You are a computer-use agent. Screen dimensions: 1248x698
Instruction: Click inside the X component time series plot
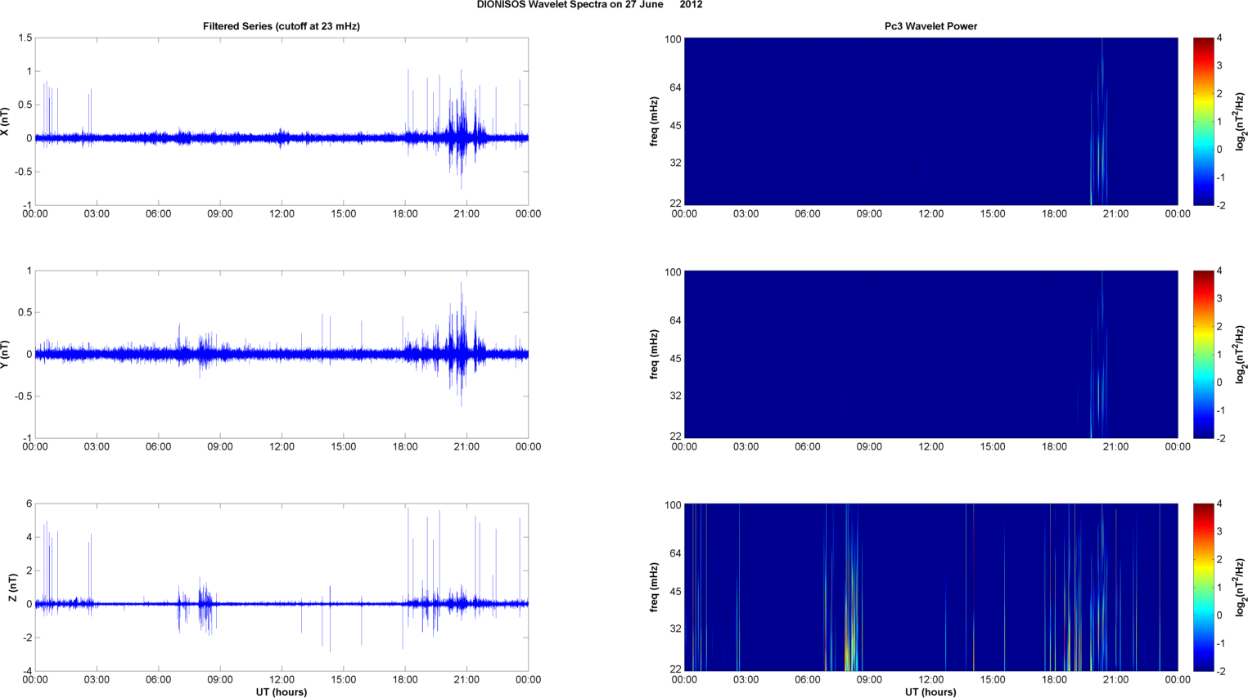(x=282, y=122)
